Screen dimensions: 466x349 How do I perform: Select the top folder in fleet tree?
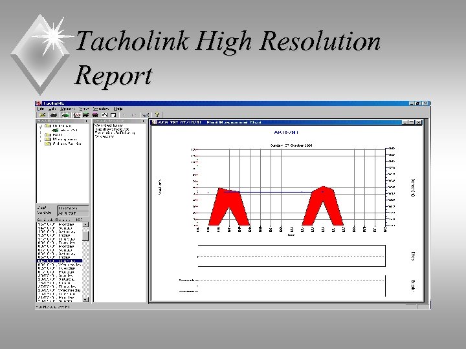point(58,126)
